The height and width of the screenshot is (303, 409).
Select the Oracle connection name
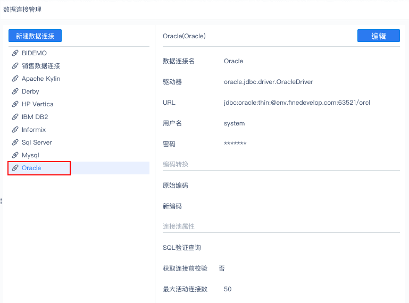pyautogui.click(x=31, y=168)
